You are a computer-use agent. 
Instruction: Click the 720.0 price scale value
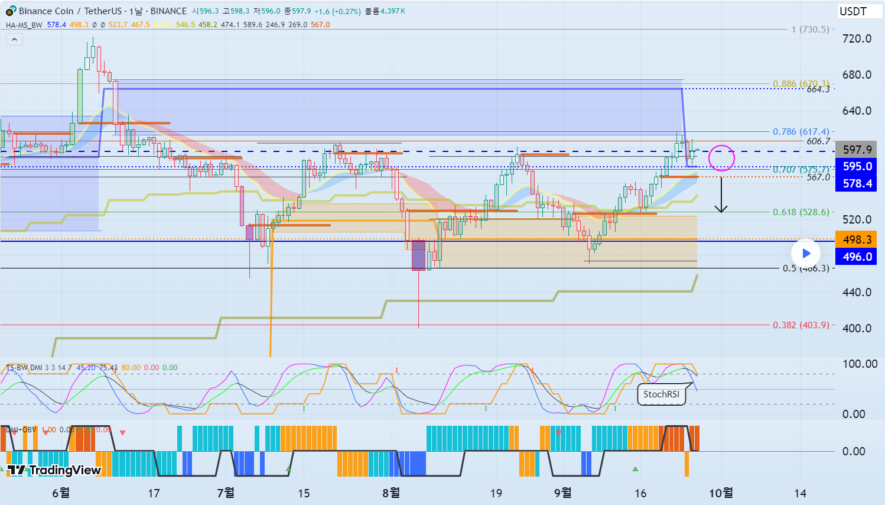click(x=857, y=38)
